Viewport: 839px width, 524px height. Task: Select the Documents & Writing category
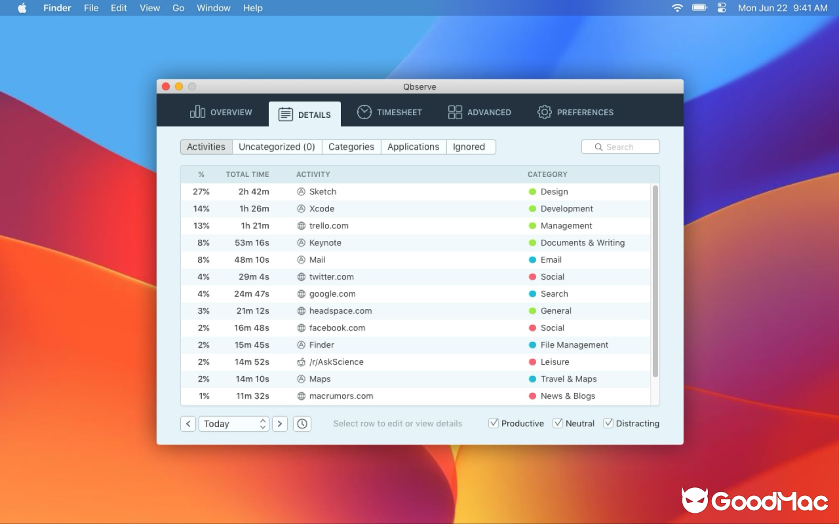[x=583, y=243]
